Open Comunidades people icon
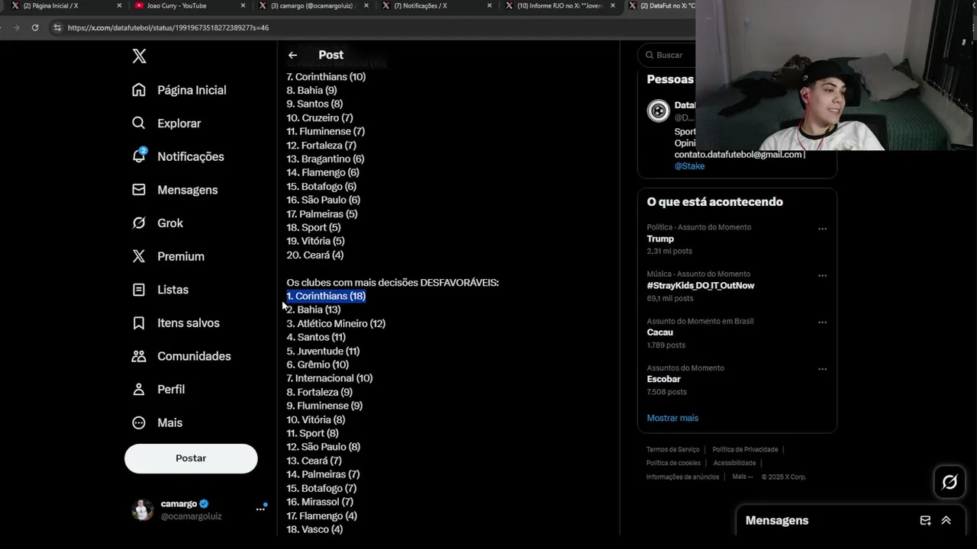977x549 pixels. [x=138, y=356]
